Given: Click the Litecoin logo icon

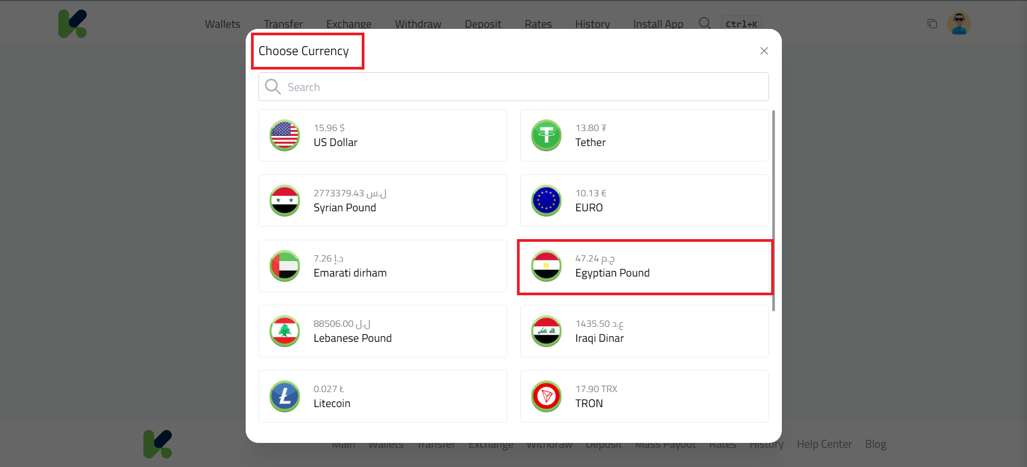Looking at the screenshot, I should click(x=285, y=396).
